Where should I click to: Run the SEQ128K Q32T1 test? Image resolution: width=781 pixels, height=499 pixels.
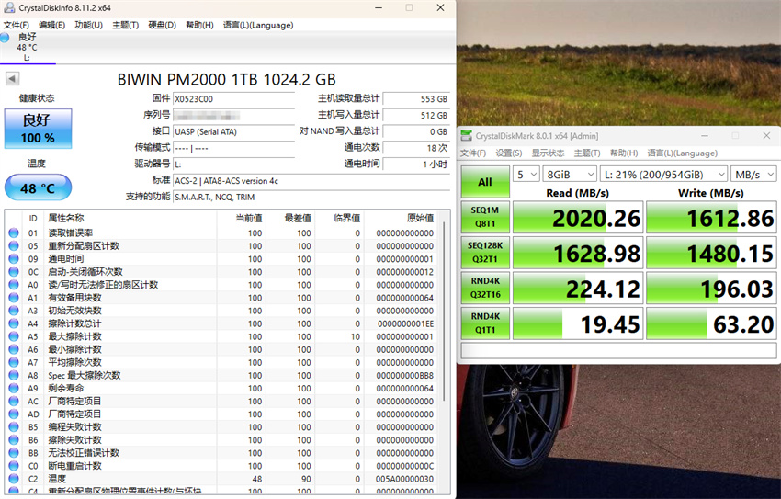[x=485, y=252]
